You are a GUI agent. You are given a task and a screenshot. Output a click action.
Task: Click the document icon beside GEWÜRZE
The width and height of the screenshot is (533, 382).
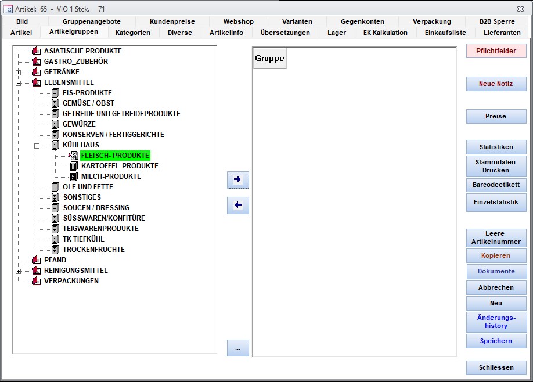pos(56,124)
